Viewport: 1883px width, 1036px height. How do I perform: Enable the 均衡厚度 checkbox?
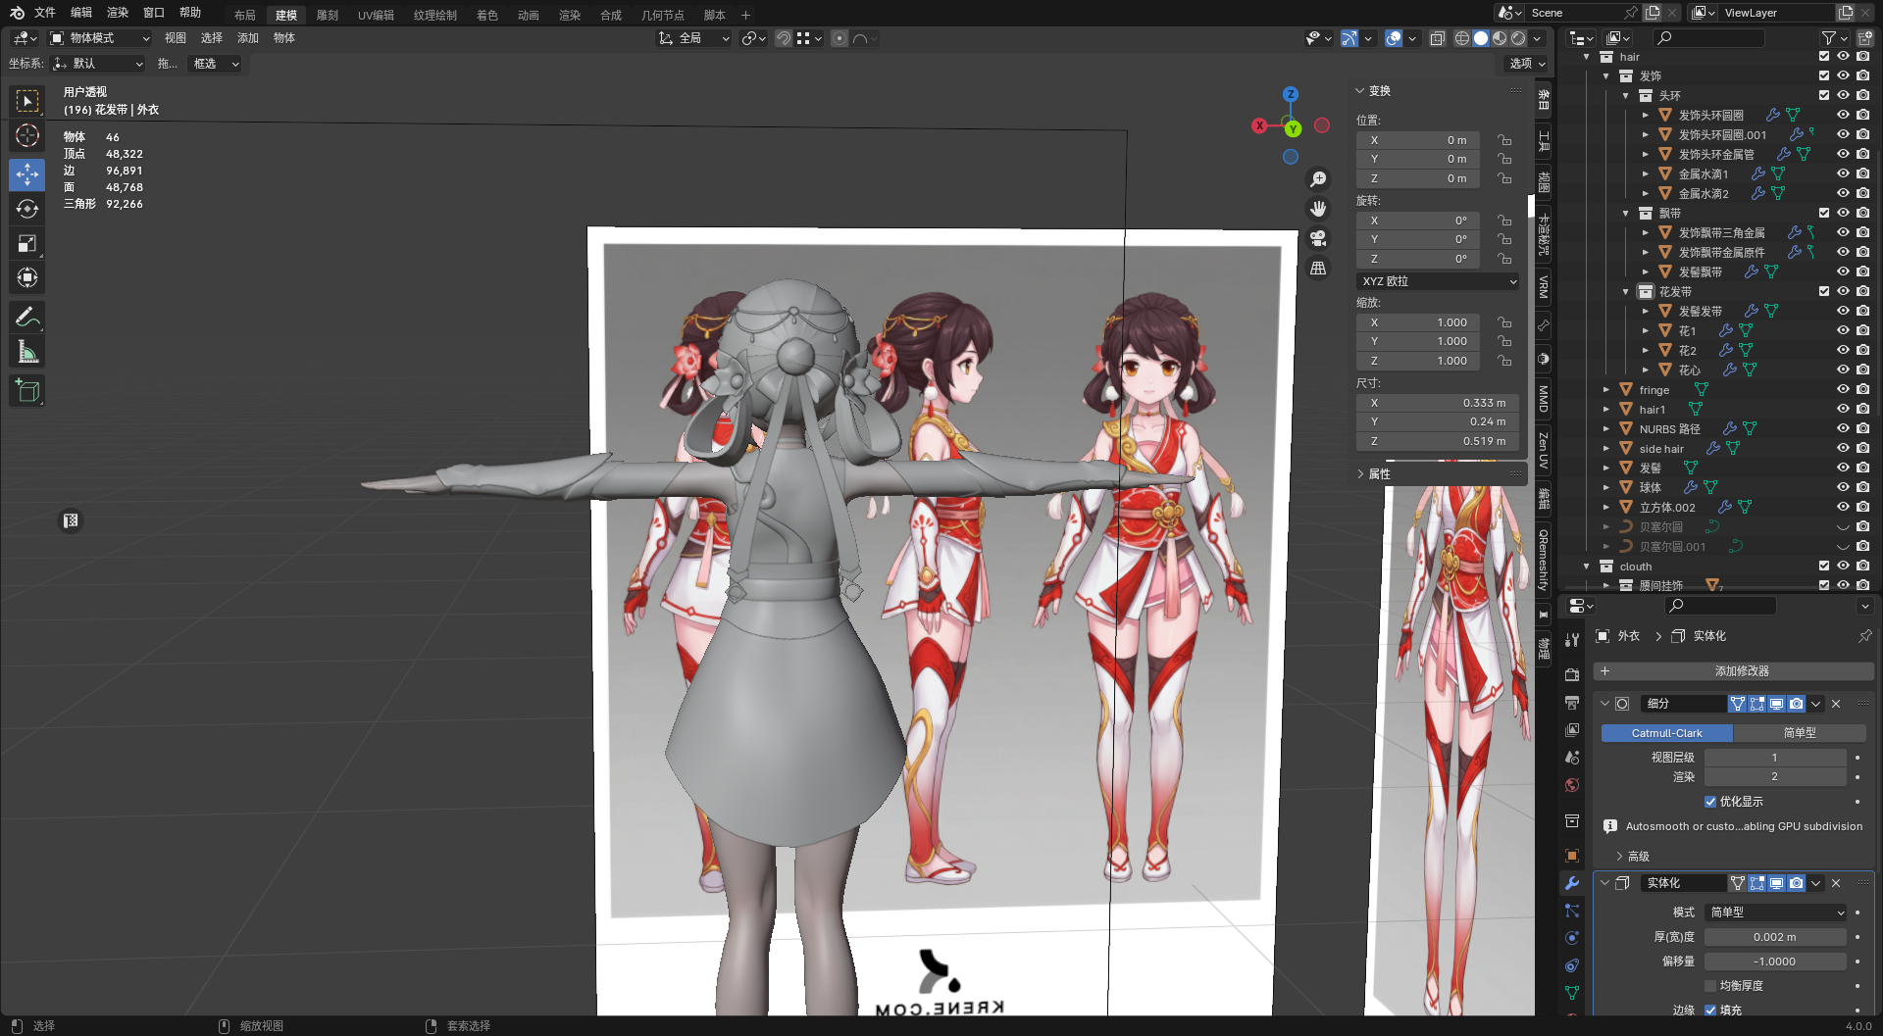tap(1710, 986)
